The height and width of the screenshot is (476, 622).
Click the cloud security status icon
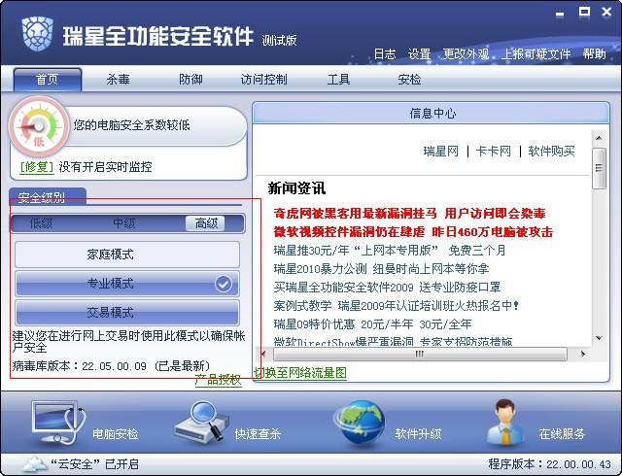pos(35,464)
